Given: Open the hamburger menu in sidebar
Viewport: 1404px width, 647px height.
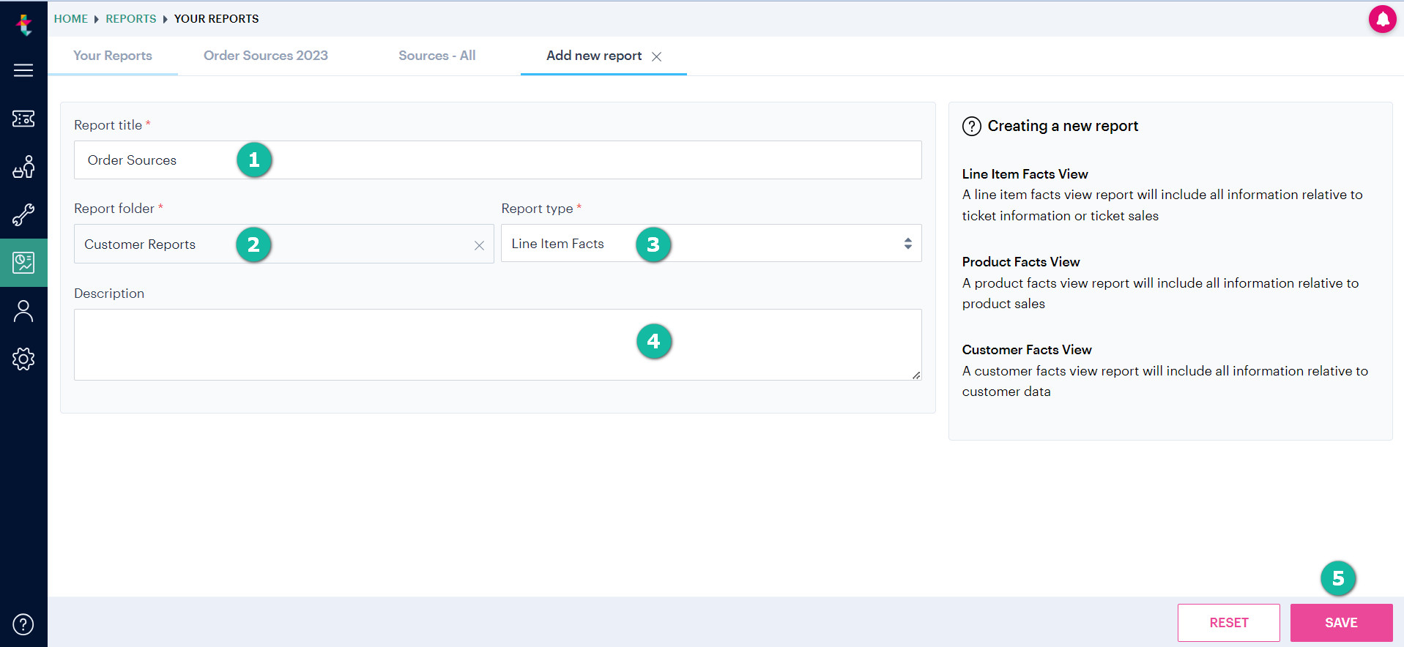Looking at the screenshot, I should 23,70.
